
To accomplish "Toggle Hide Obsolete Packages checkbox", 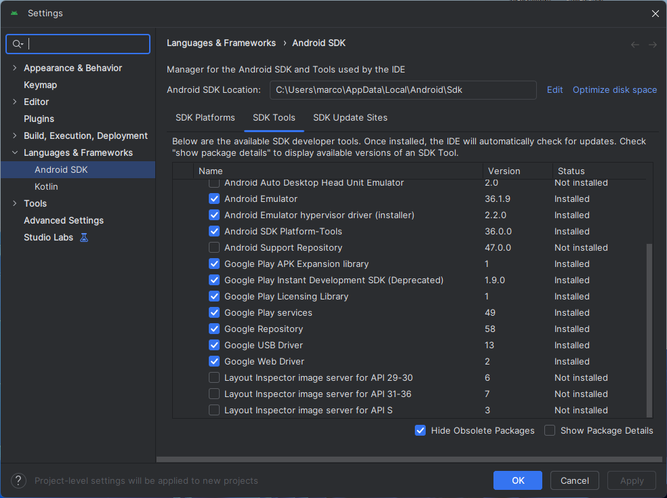I will (x=420, y=430).
